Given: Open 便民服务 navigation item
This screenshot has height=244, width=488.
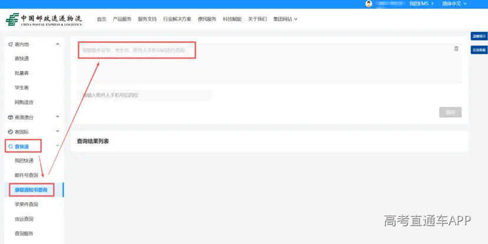Looking at the screenshot, I should [207, 19].
